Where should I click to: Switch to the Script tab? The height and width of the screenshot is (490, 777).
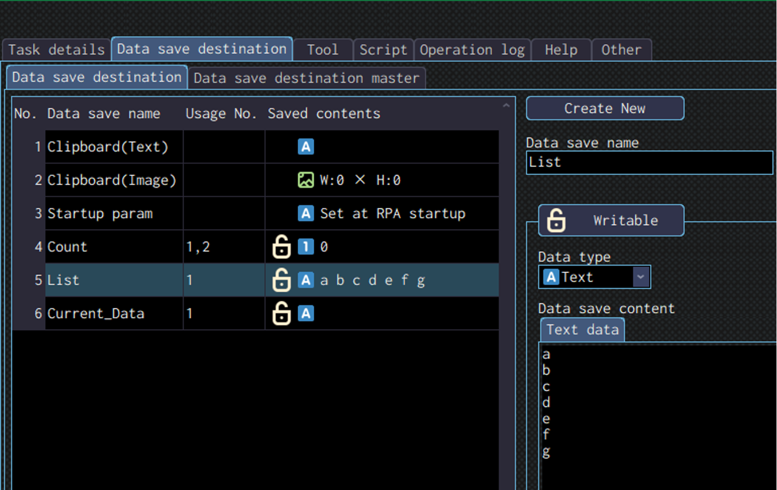coord(383,50)
